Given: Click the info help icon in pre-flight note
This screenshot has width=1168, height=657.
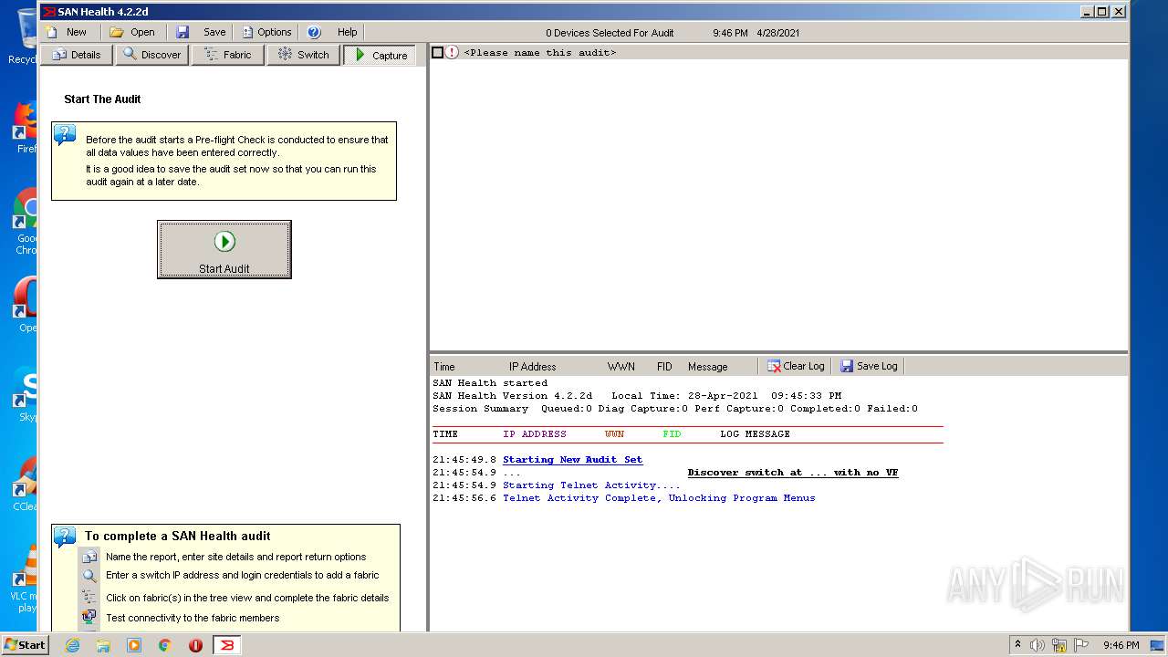Looking at the screenshot, I should 65,135.
